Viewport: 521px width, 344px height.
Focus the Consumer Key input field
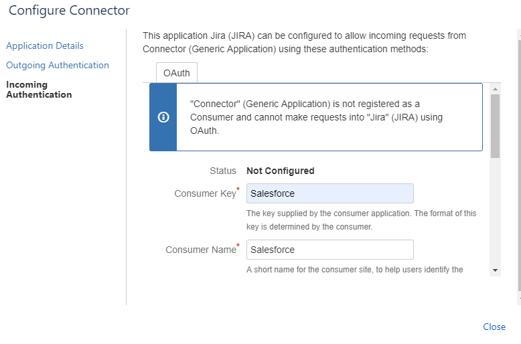tap(330, 193)
